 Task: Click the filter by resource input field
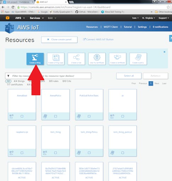48,76
